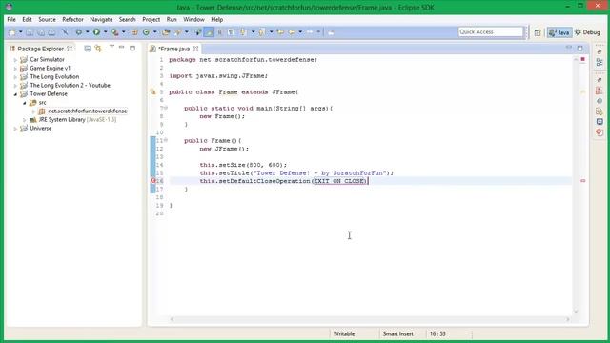Navigate Back with the yellow arrow
This screenshot has height=343, width=610.
click(292, 32)
